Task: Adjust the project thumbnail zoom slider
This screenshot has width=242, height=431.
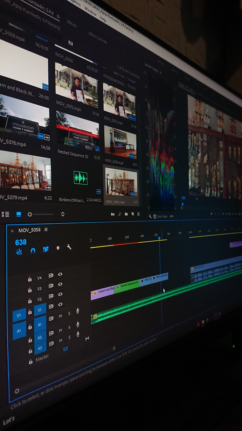Action: [30, 214]
